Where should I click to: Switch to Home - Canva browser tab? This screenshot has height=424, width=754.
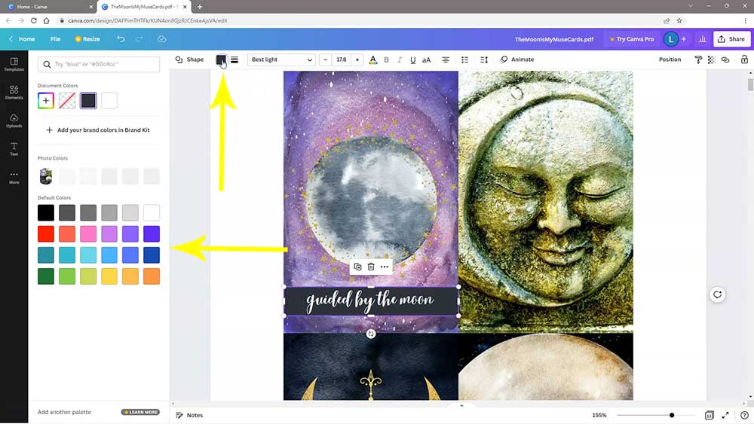click(51, 7)
